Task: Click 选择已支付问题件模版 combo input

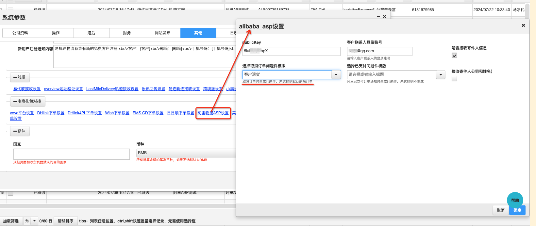Action: pyautogui.click(x=392, y=75)
